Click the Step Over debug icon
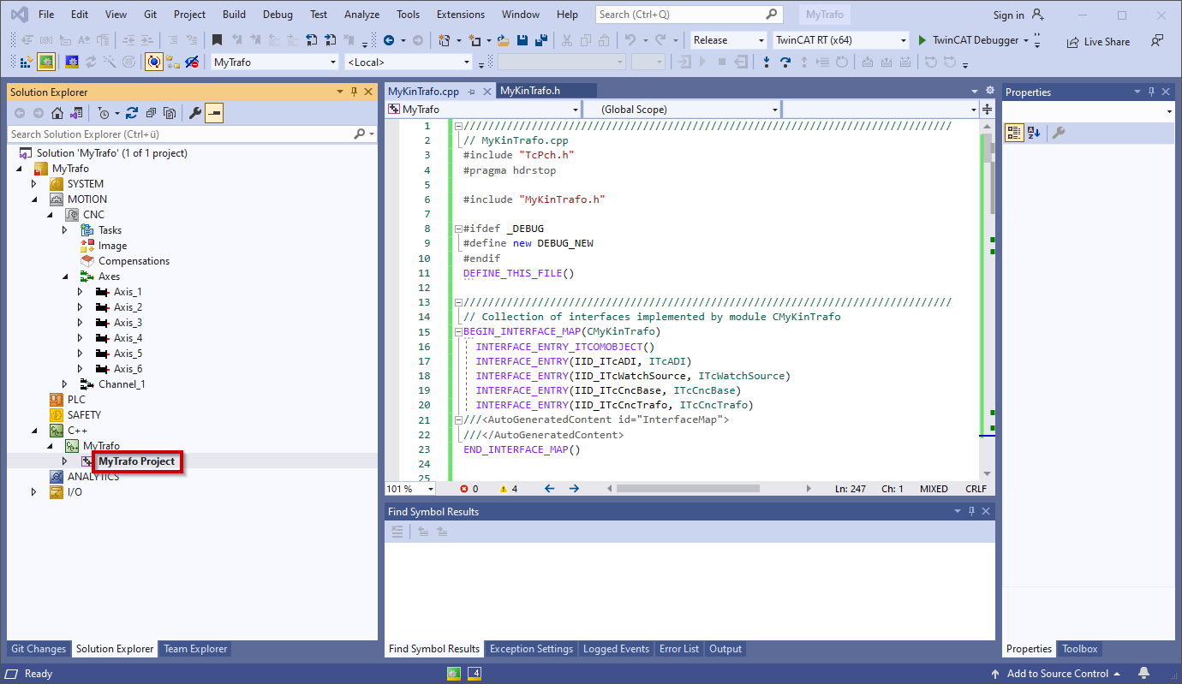The image size is (1182, 684). [x=785, y=62]
